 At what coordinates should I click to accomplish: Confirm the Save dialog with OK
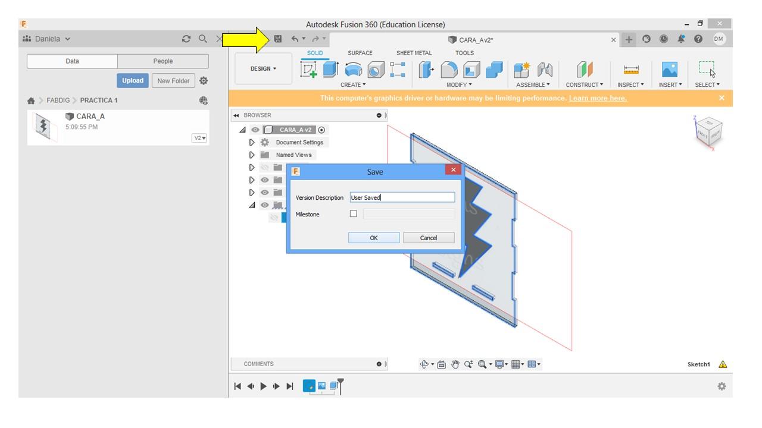374,238
